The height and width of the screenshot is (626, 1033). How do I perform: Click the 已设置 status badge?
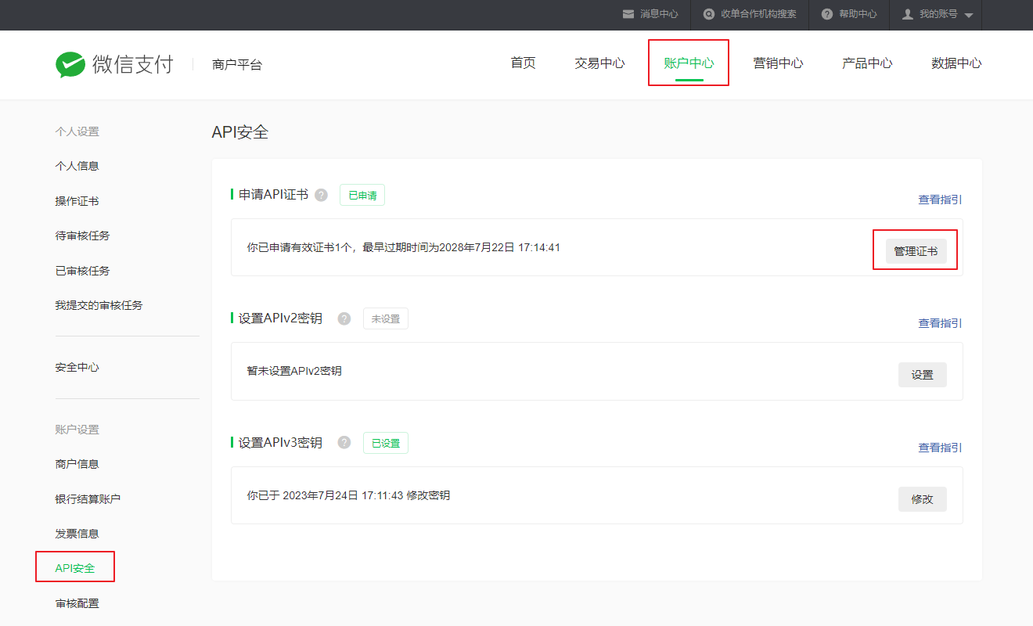click(385, 443)
